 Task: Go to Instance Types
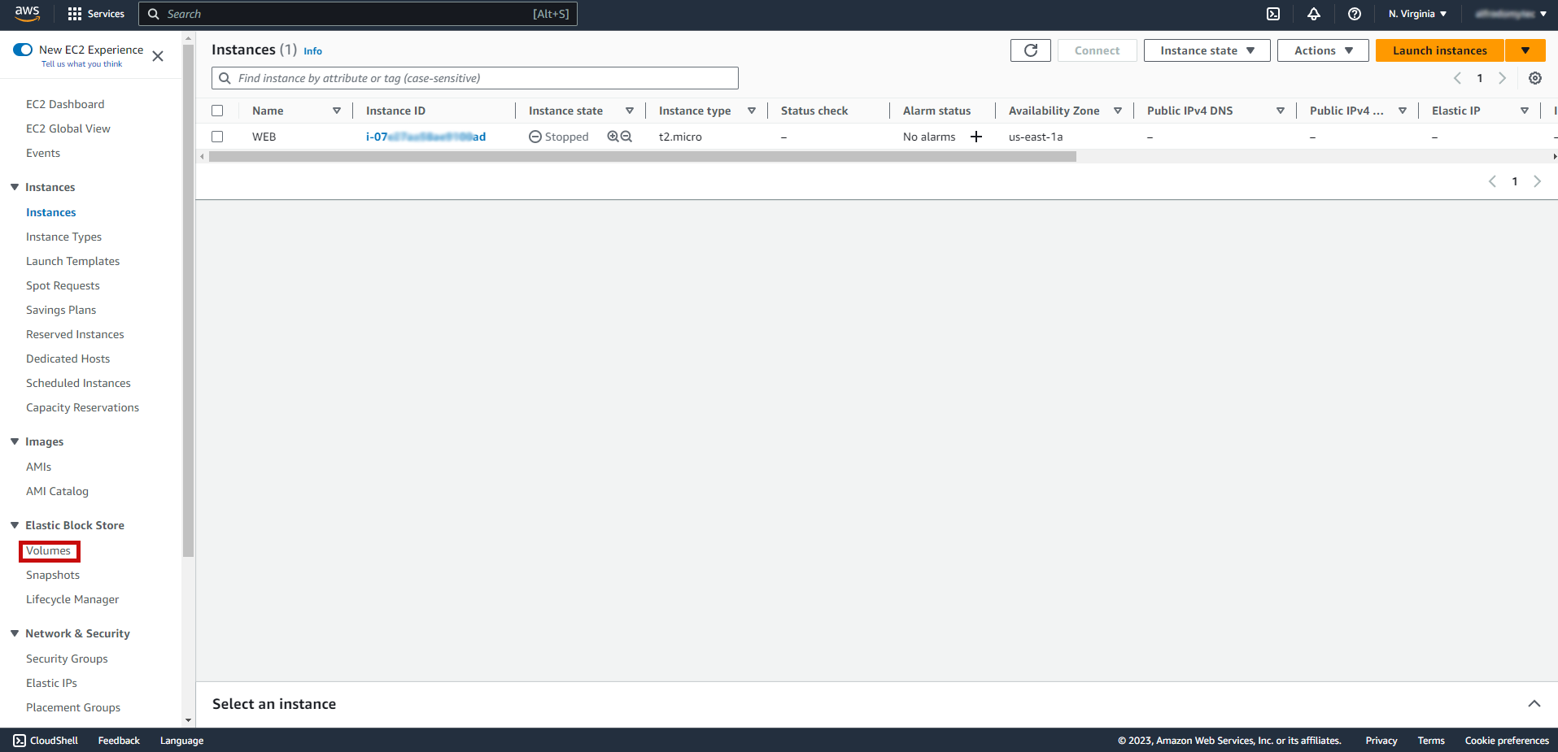click(63, 237)
